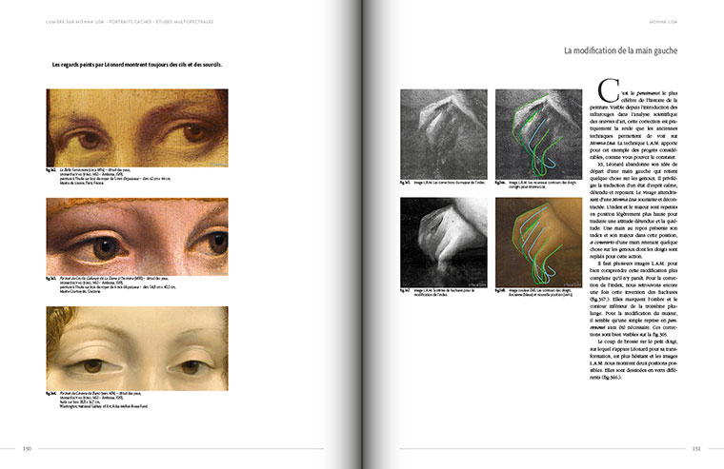Click page number 151
The height and width of the screenshot is (469, 724).
coord(696,449)
